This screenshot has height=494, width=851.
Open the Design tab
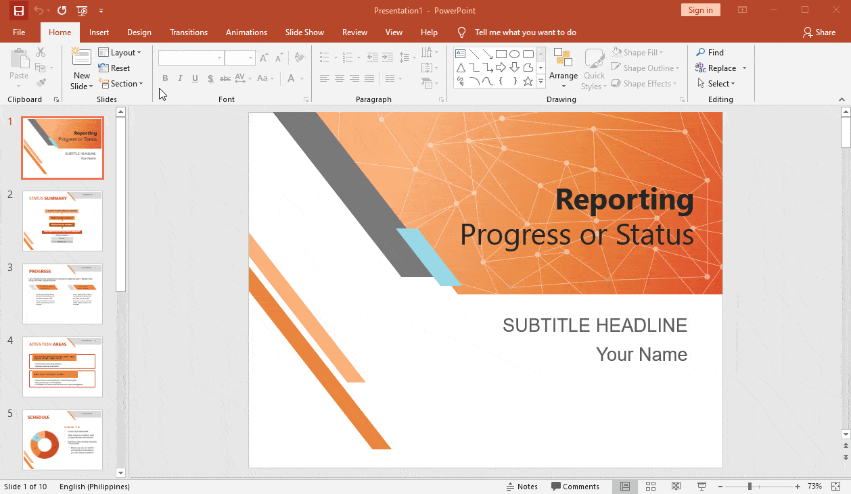coord(139,32)
